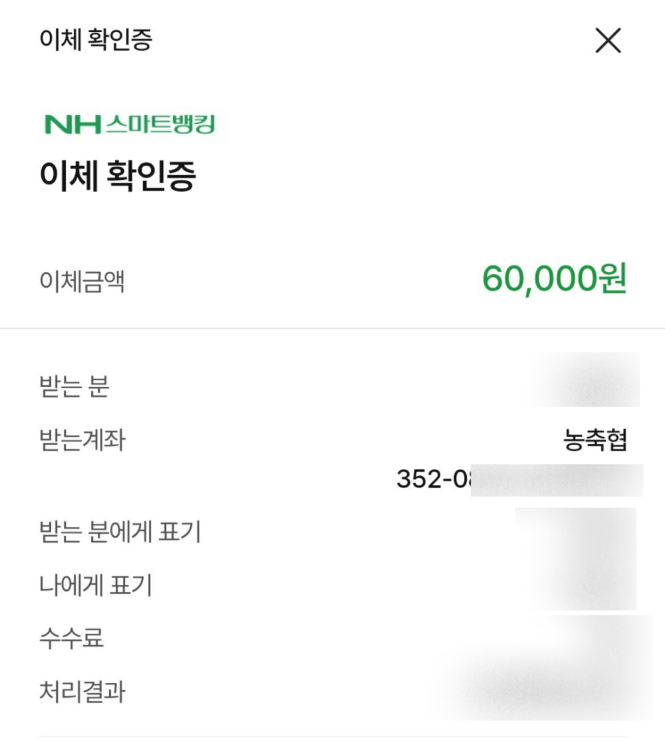Tap the blurred 받는 분에게 표기 value
The height and width of the screenshot is (741, 665).
tap(576, 532)
